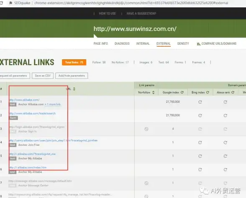Refresh Alexa rank for row 6 index.htm
This screenshot has width=246, height=198.
coord(225,170)
